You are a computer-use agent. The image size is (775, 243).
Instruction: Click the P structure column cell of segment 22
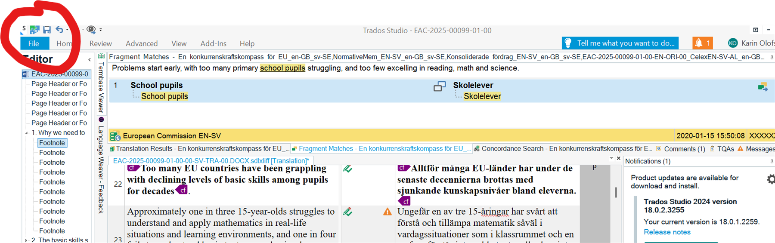click(x=595, y=185)
